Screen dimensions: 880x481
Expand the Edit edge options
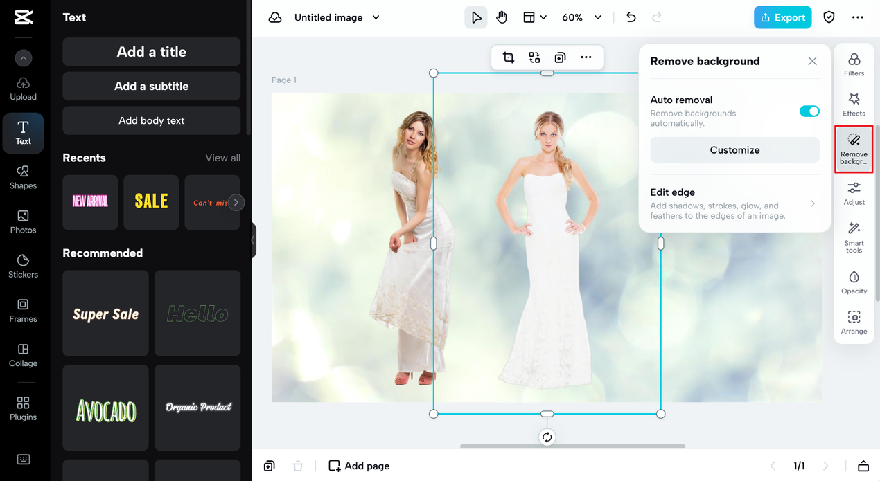pos(734,203)
